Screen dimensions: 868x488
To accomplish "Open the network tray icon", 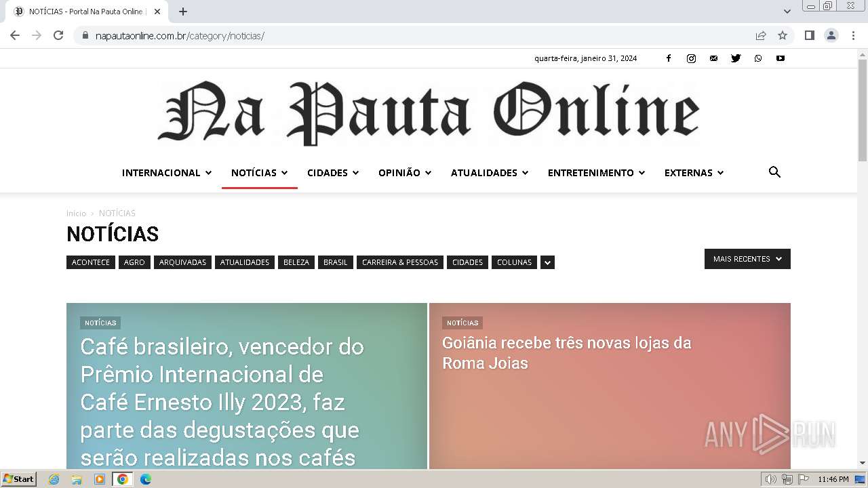I will [787, 479].
